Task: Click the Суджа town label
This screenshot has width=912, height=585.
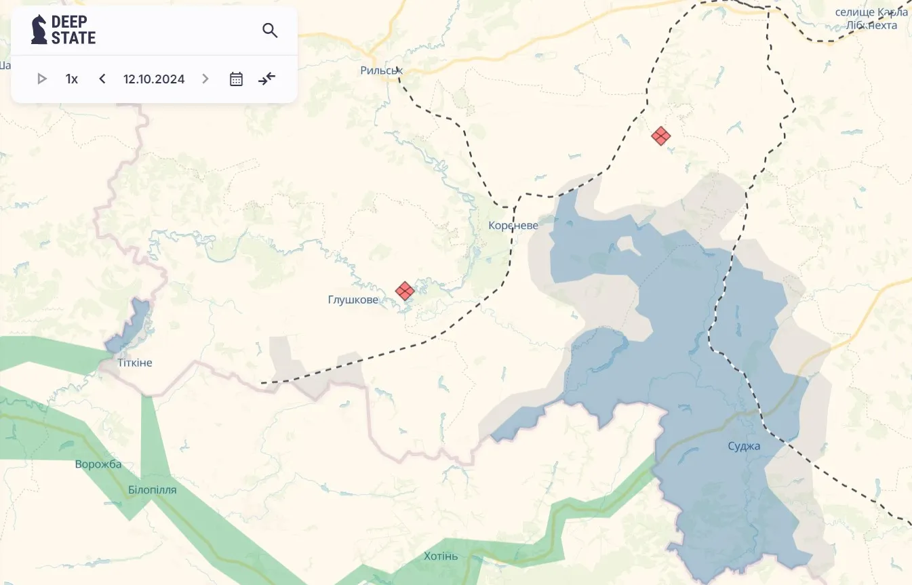Action: click(x=744, y=446)
